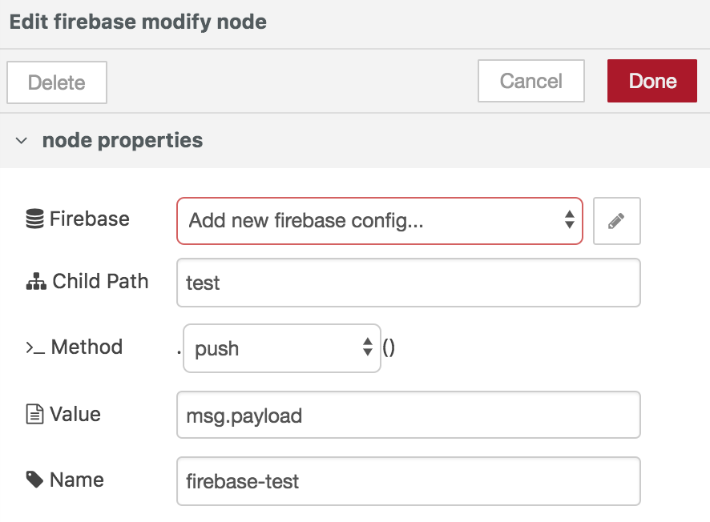Collapse the node properties chevron
The width and height of the screenshot is (710, 522).
pyautogui.click(x=22, y=141)
